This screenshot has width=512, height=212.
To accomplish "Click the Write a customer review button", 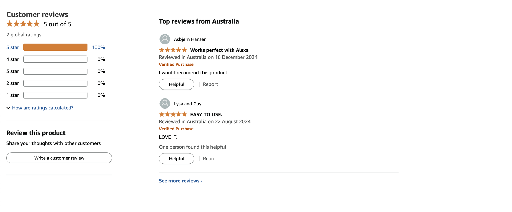I will (x=59, y=158).
